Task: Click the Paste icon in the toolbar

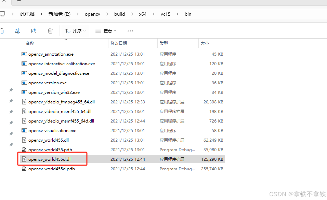Action: pyautogui.click(x=2, y=30)
